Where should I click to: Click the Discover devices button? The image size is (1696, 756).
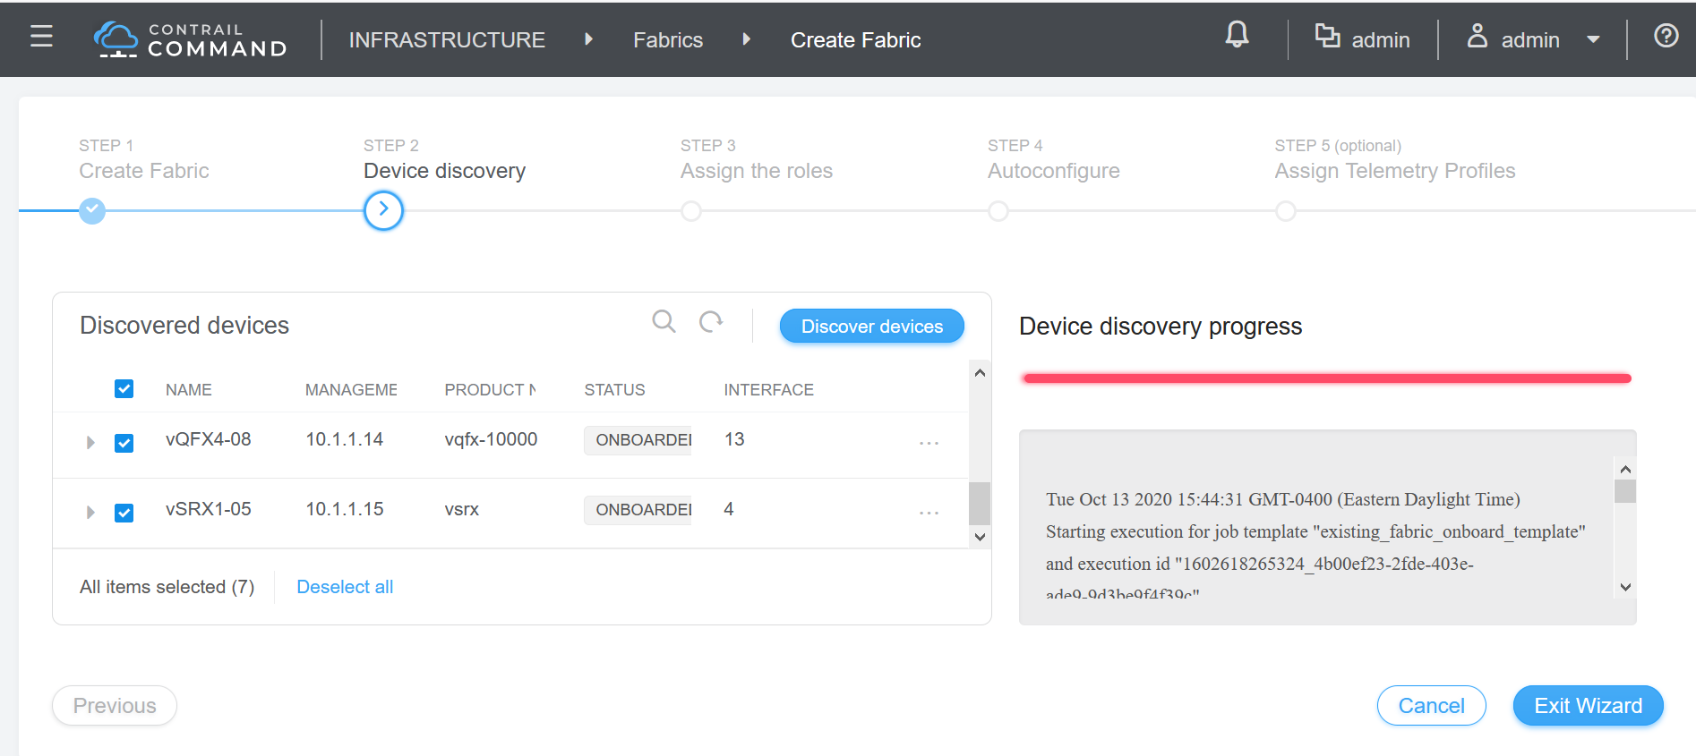point(871,327)
